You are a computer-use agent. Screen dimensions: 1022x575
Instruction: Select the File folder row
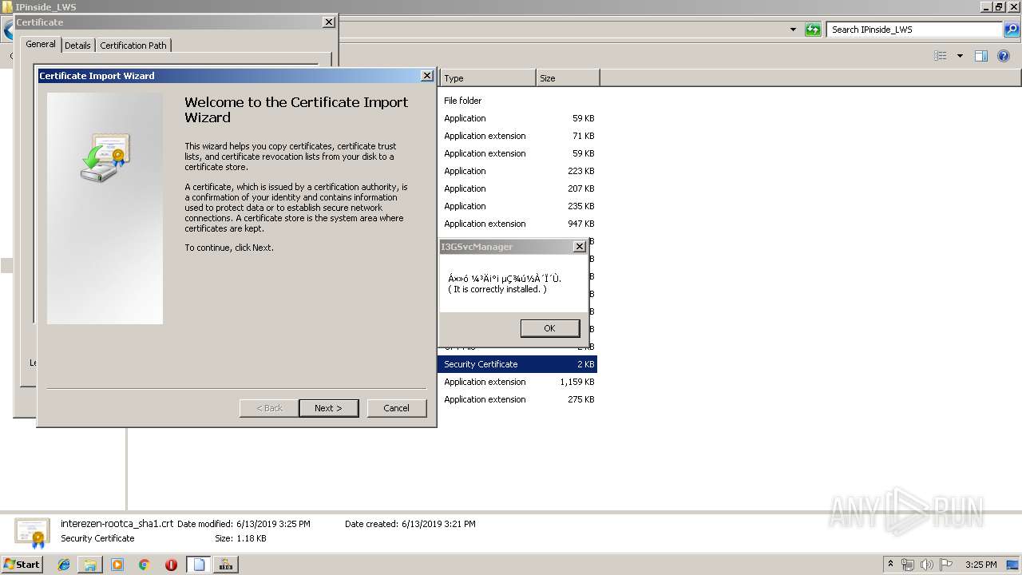tap(517, 101)
